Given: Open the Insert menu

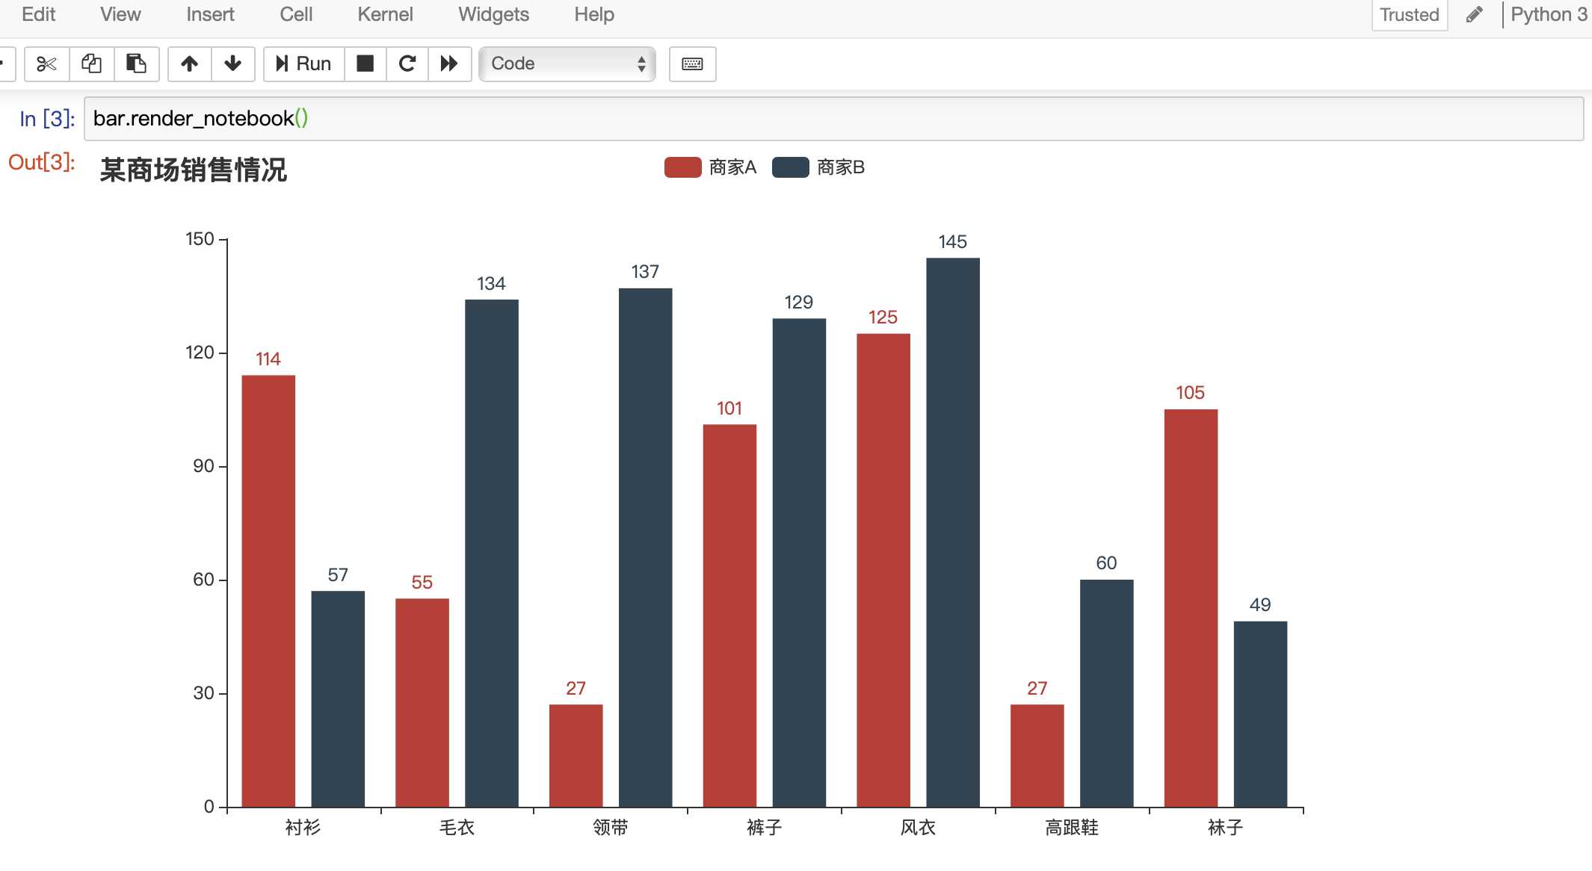Looking at the screenshot, I should click(210, 14).
